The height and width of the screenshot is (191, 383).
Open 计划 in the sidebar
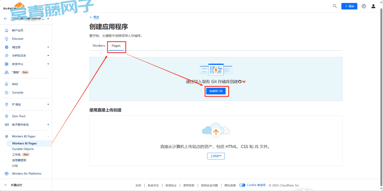(x=15, y=166)
